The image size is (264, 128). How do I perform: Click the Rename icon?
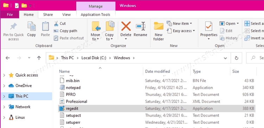(x=140, y=26)
